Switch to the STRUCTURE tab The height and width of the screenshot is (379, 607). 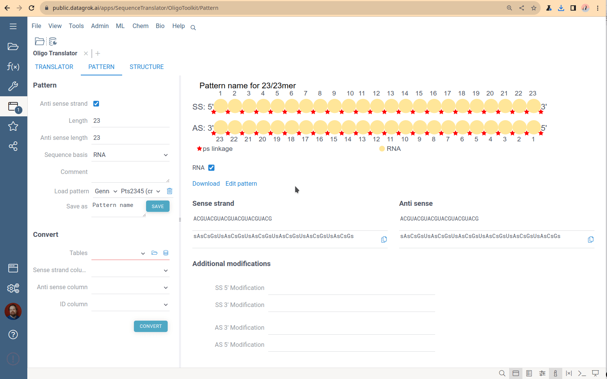click(146, 67)
